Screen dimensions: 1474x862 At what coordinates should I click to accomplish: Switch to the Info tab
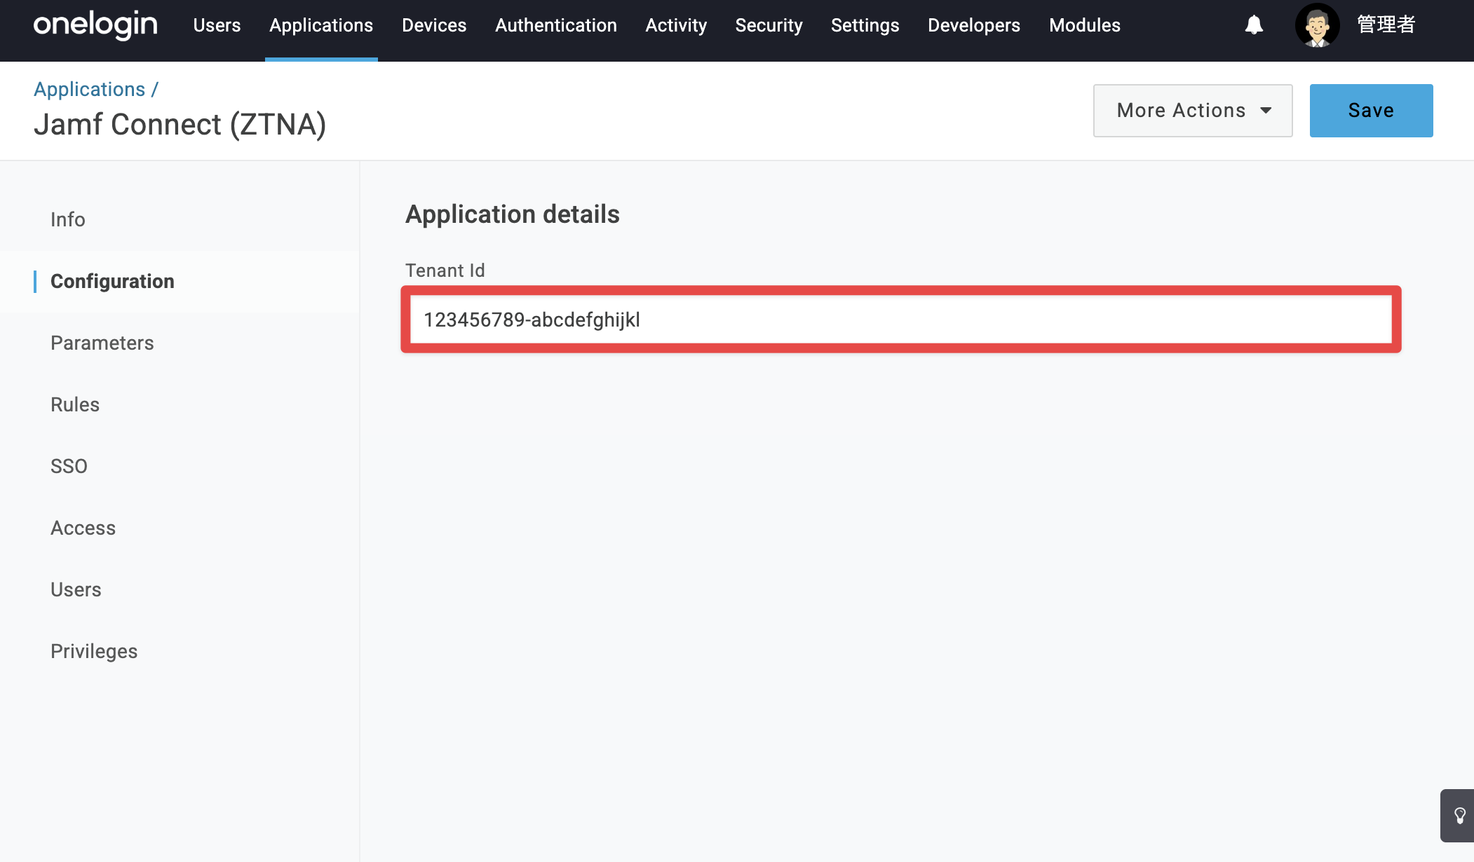(x=68, y=219)
